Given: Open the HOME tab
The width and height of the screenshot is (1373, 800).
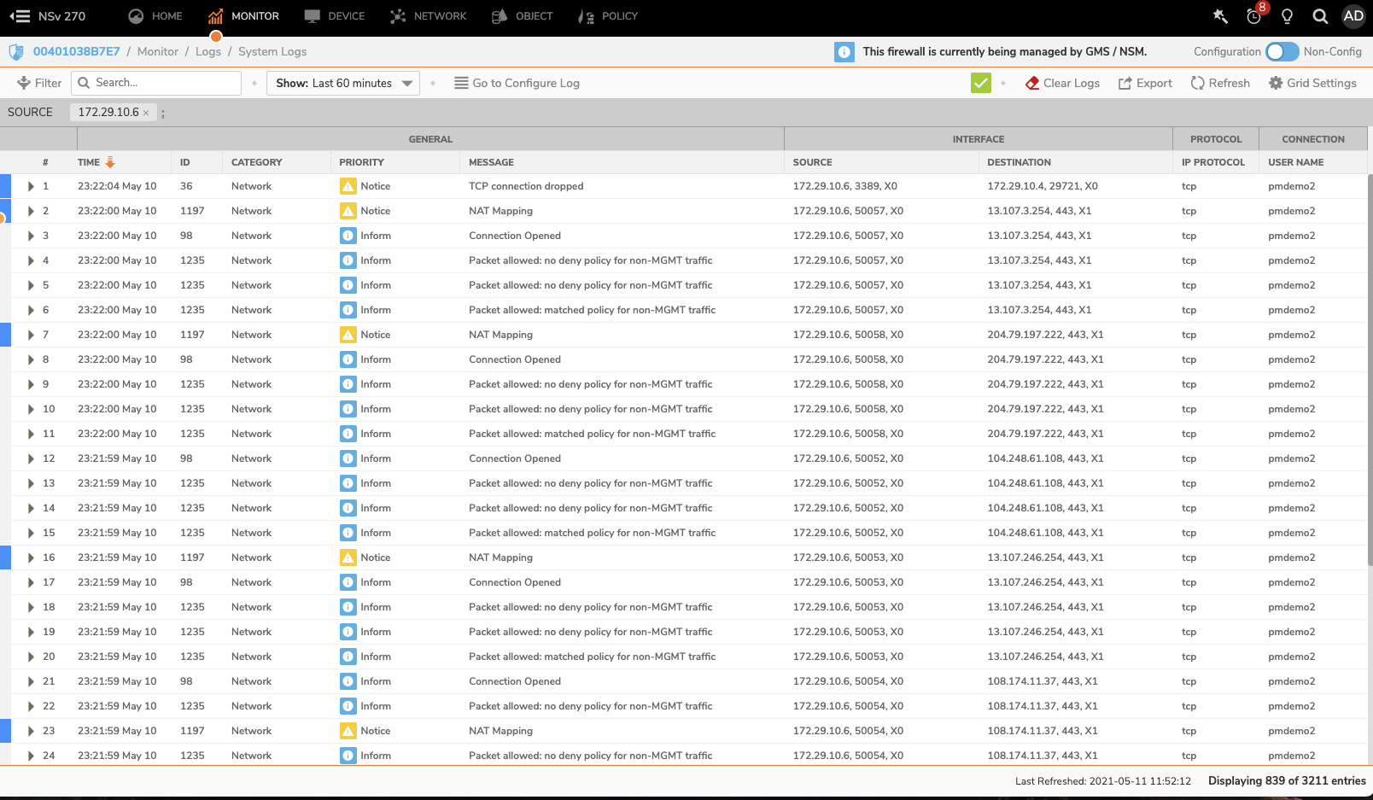Looking at the screenshot, I should pos(155,16).
